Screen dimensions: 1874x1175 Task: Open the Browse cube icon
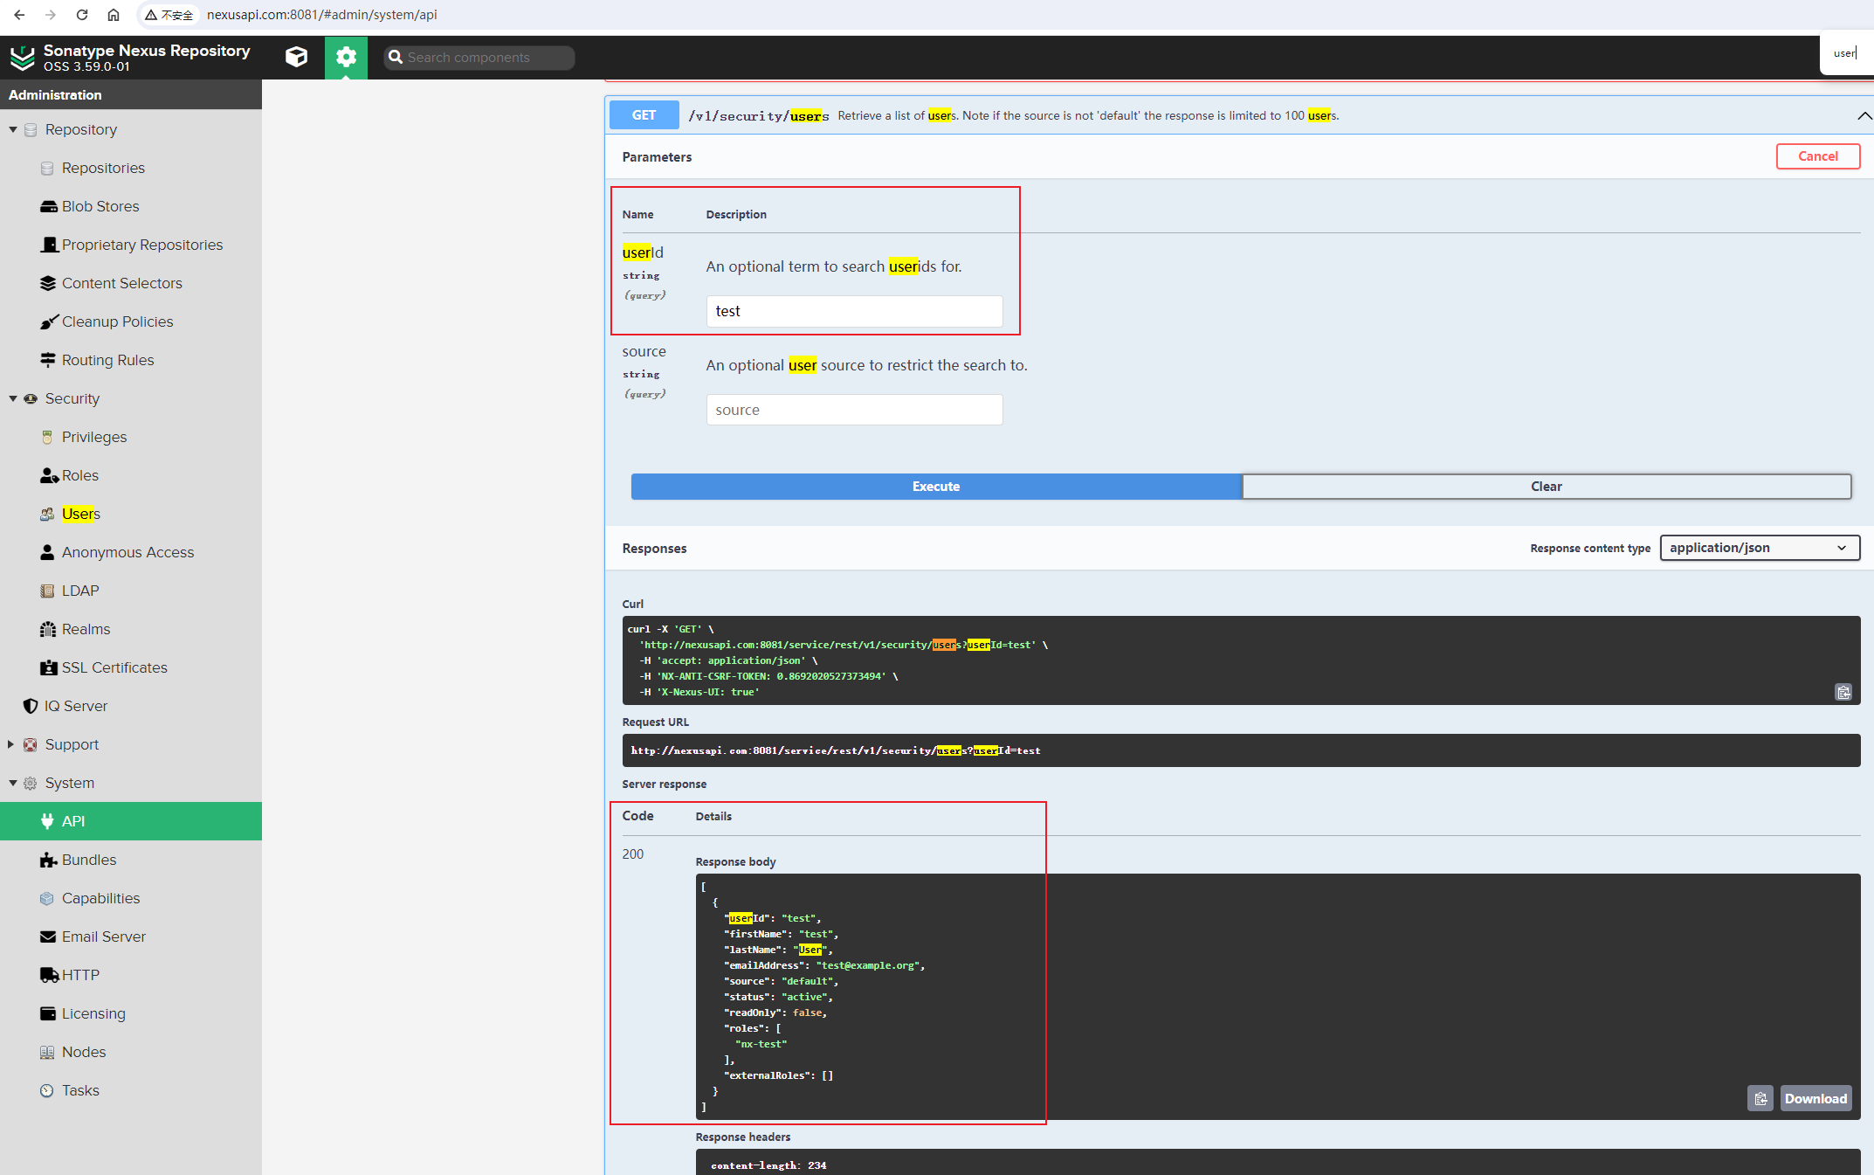296,57
